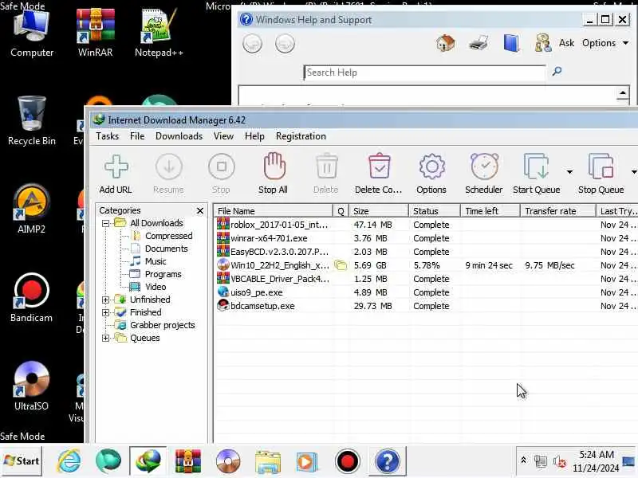Screen dimensions: 638x478
Task: Open the Tasks menu
Action: [x=108, y=136]
